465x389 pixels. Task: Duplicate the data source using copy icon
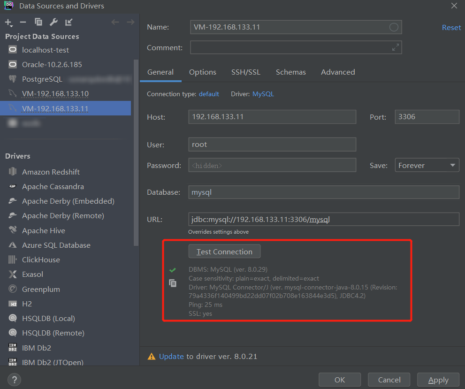click(38, 22)
